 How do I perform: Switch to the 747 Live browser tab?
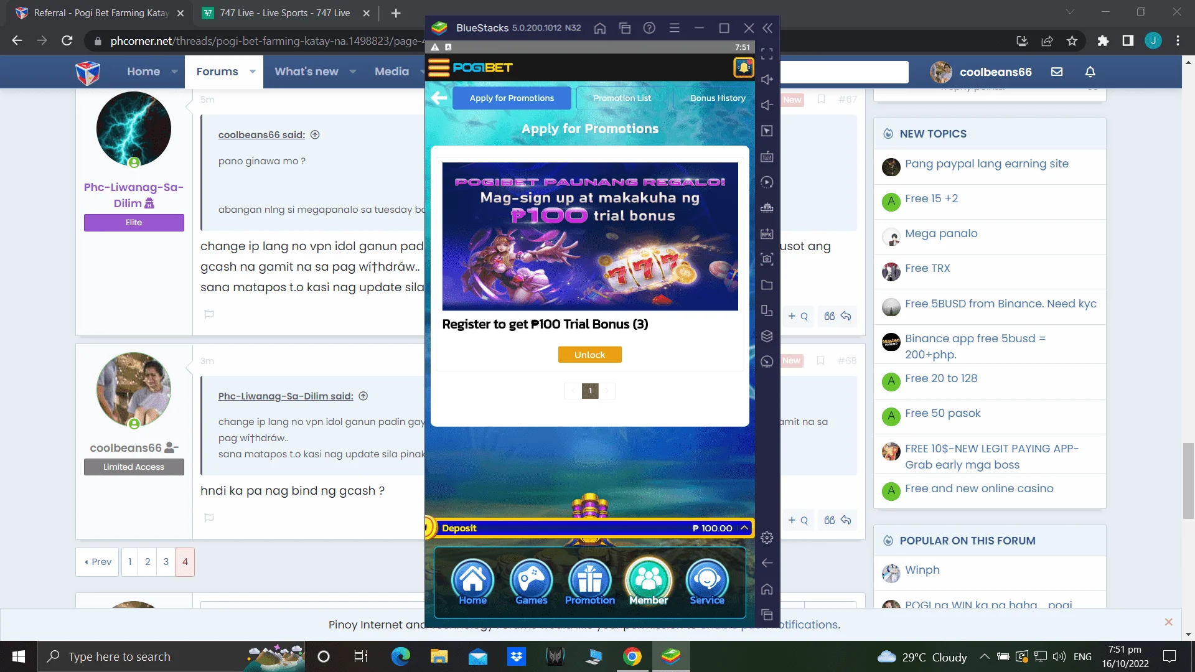285,13
